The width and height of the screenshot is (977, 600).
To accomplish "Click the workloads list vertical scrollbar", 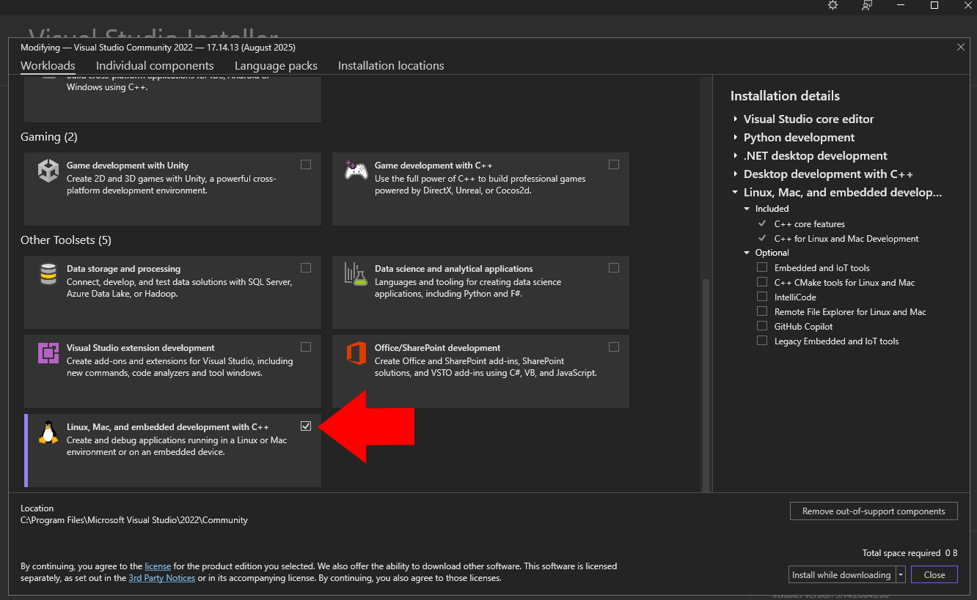I will click(706, 384).
